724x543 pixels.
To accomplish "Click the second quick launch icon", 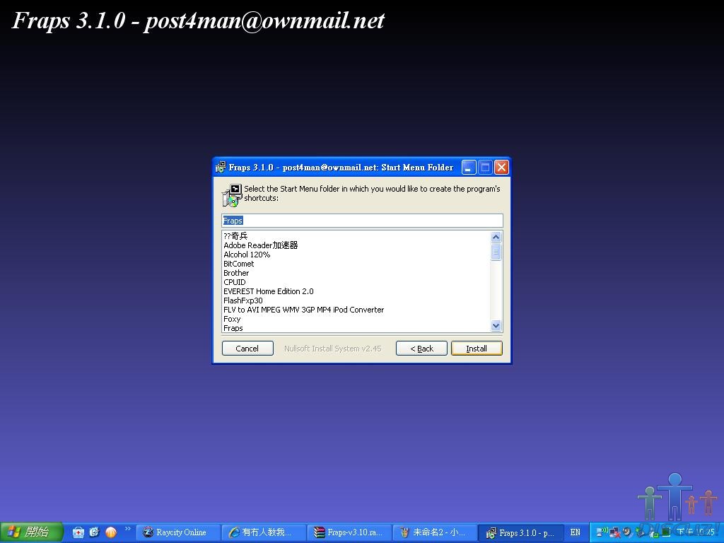I will [x=94, y=532].
